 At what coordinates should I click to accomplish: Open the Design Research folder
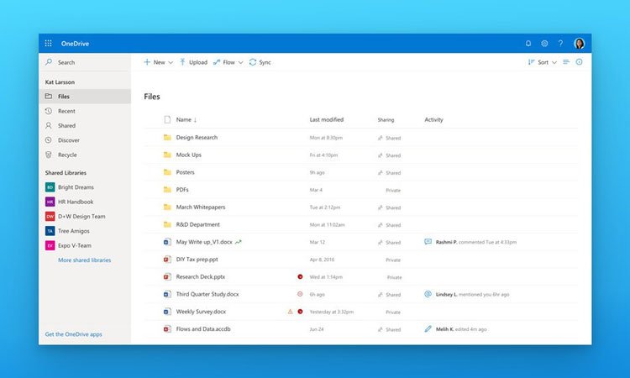point(197,138)
